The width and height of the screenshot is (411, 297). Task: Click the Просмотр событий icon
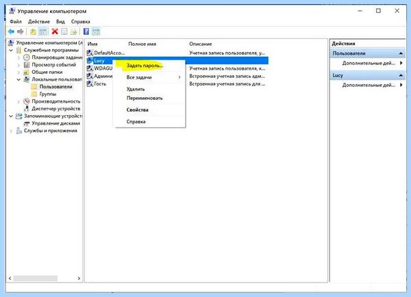coord(27,65)
